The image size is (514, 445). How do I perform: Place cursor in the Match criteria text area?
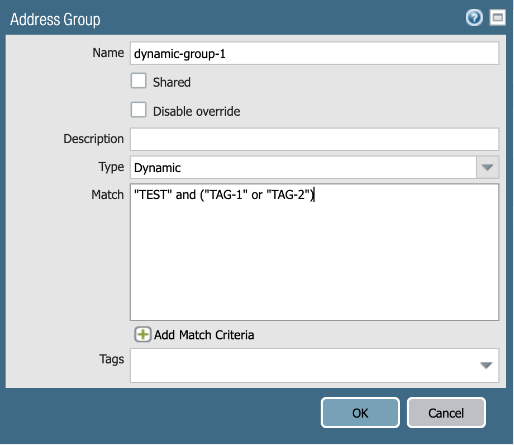pyautogui.click(x=315, y=252)
